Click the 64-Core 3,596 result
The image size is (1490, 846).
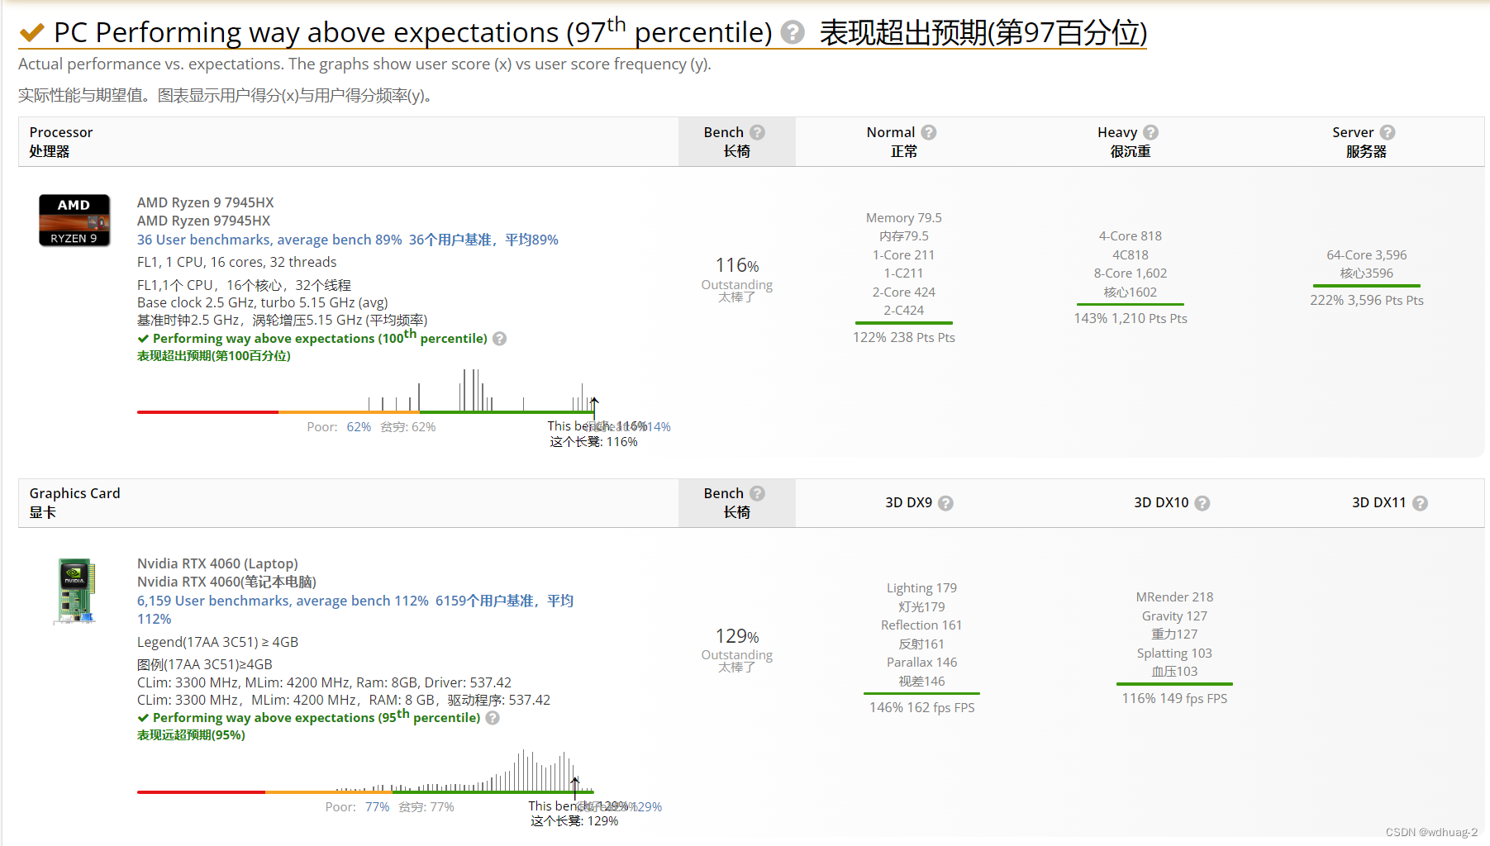coord(1367,255)
